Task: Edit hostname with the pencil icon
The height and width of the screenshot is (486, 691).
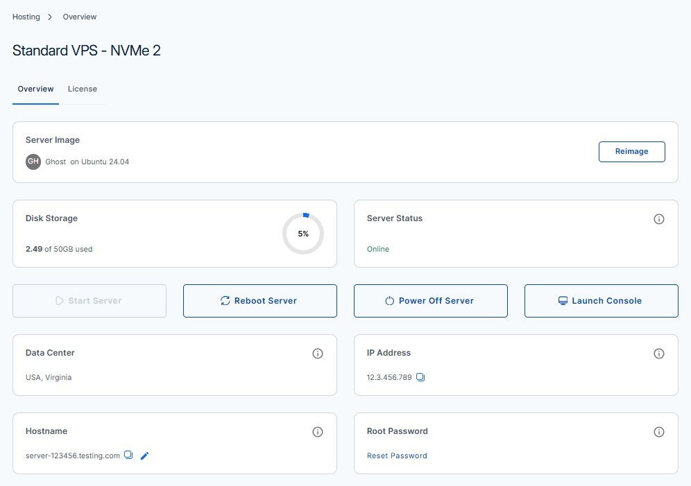Action: point(144,455)
